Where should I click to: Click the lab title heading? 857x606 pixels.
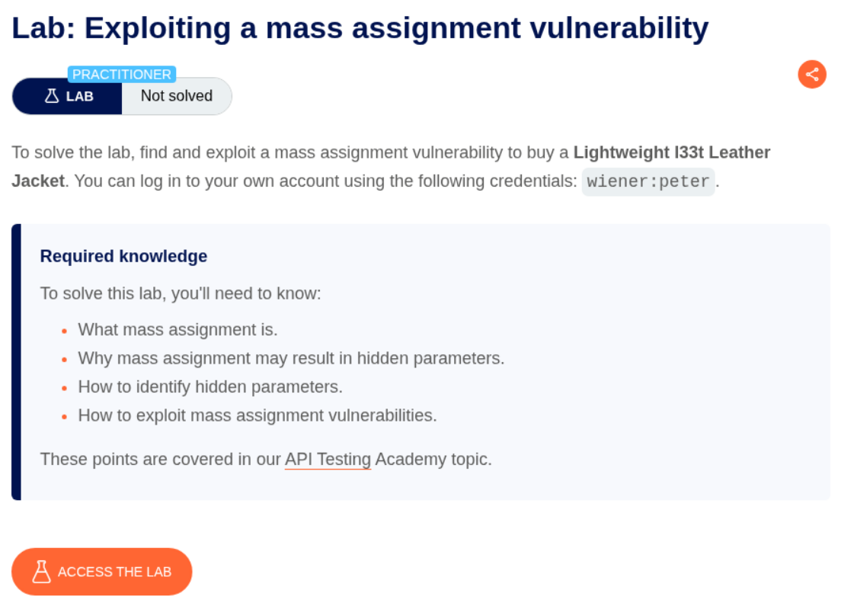click(x=360, y=28)
